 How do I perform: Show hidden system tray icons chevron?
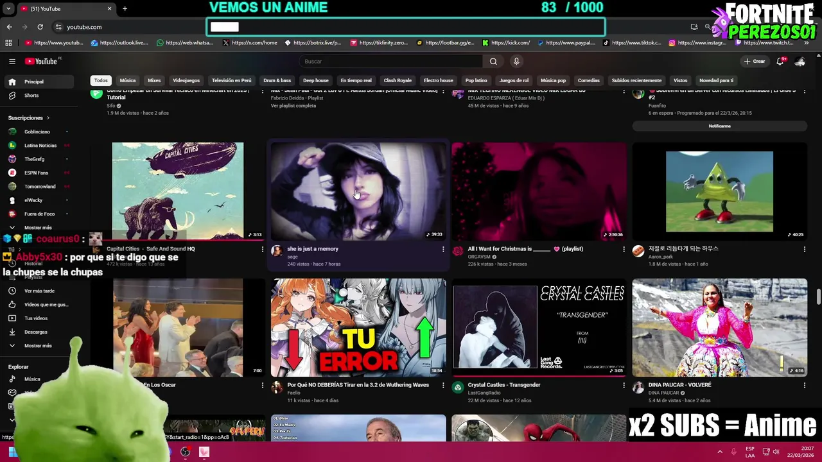[x=719, y=452]
